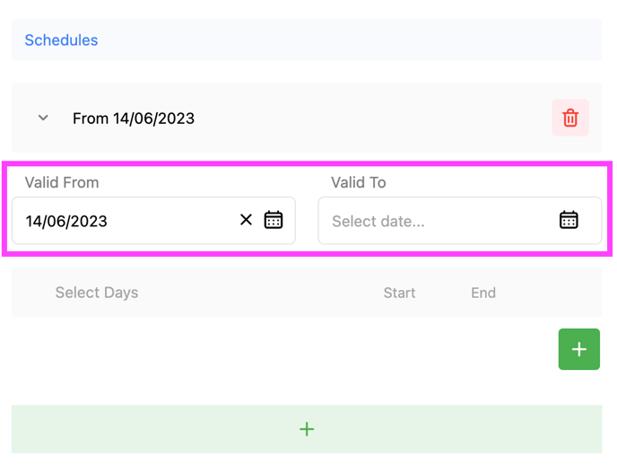Click the grey table header row background
617x474 pixels.
[x=251, y=293]
